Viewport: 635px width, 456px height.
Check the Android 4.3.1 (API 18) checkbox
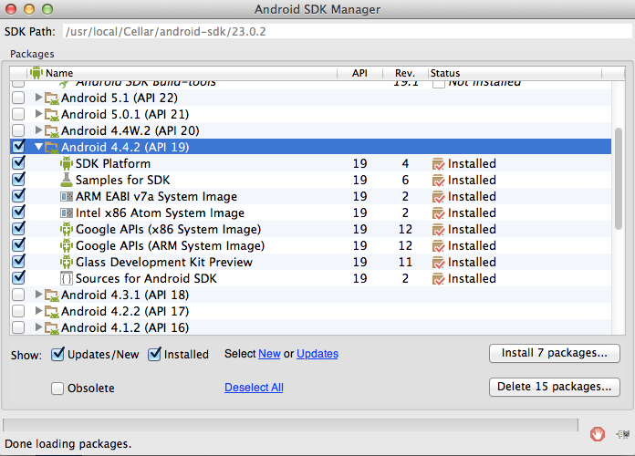(x=18, y=295)
